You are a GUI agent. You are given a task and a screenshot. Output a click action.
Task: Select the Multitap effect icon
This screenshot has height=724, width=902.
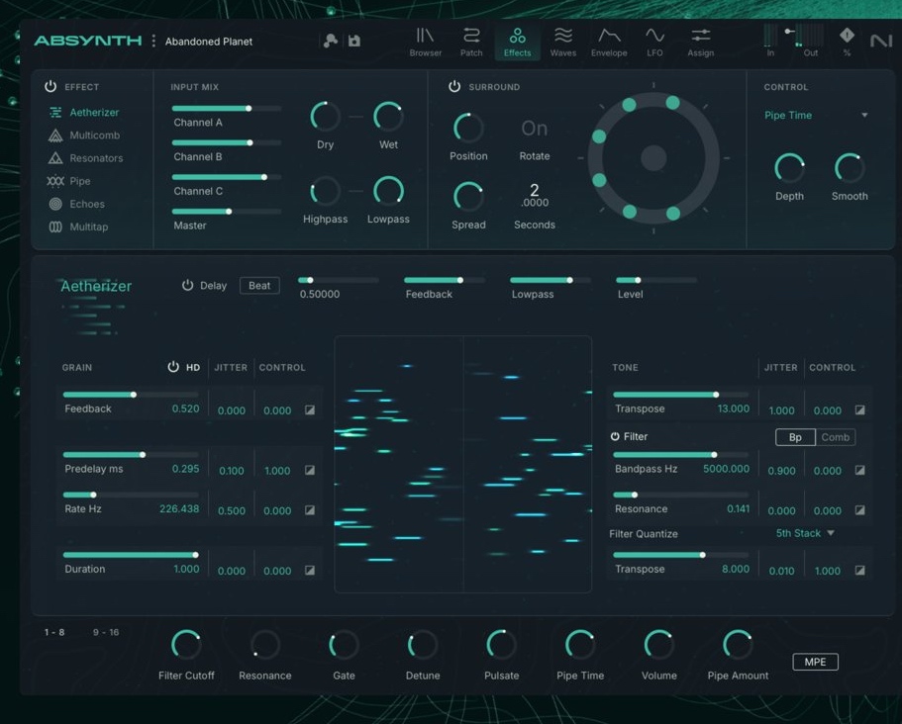click(55, 226)
